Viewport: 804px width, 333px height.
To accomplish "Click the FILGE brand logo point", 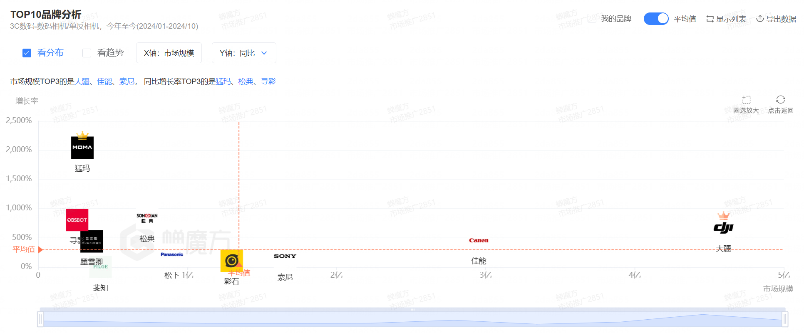I will tap(100, 267).
